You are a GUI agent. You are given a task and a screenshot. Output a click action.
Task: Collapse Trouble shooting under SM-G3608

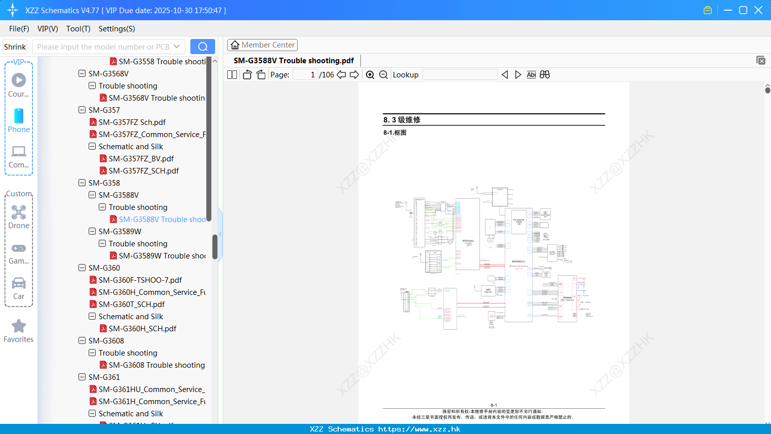point(92,353)
